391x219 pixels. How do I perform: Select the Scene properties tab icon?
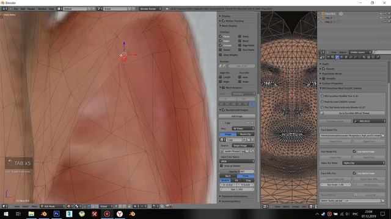tap(337, 57)
